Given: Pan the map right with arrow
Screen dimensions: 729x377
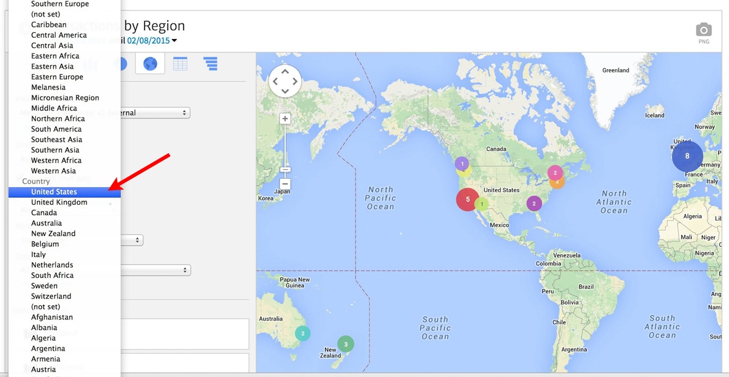Looking at the screenshot, I should 295,81.
